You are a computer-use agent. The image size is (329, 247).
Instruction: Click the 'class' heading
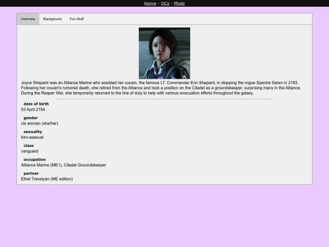[29, 146]
